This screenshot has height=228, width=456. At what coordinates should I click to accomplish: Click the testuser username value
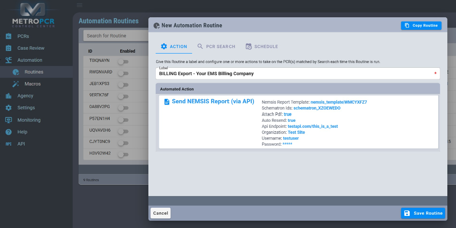(x=291, y=138)
